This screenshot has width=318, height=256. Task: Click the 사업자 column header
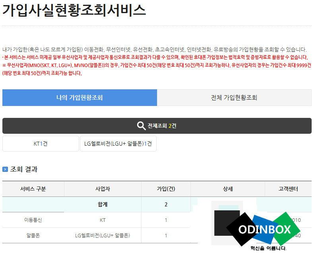click(x=103, y=189)
